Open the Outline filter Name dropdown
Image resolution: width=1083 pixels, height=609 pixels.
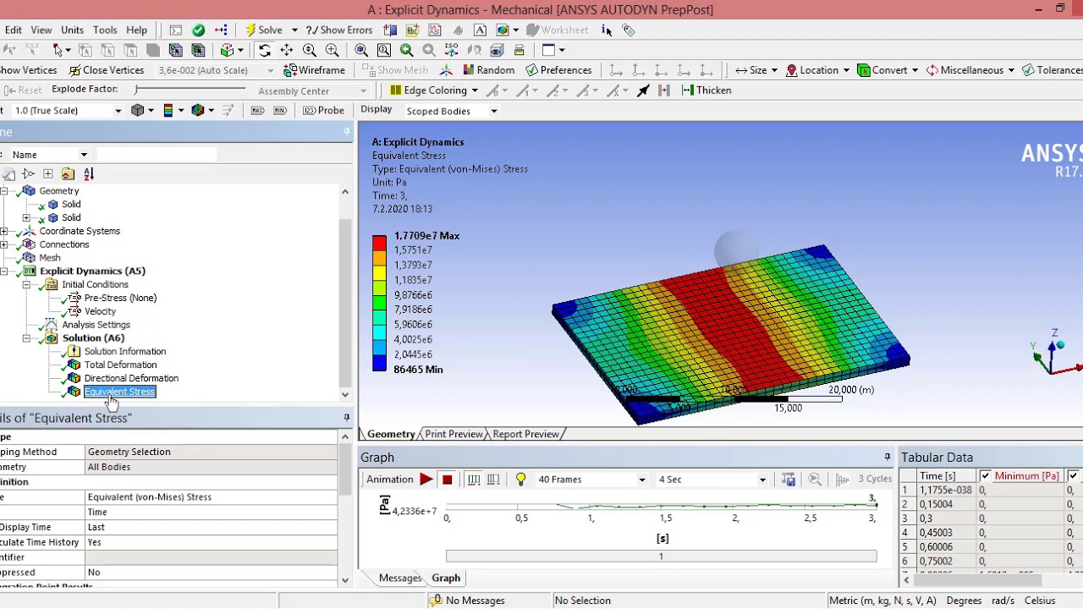tap(84, 155)
